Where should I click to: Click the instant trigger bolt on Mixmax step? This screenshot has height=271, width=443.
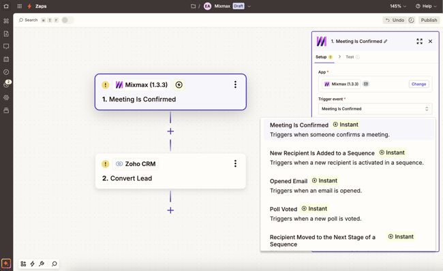(179, 84)
